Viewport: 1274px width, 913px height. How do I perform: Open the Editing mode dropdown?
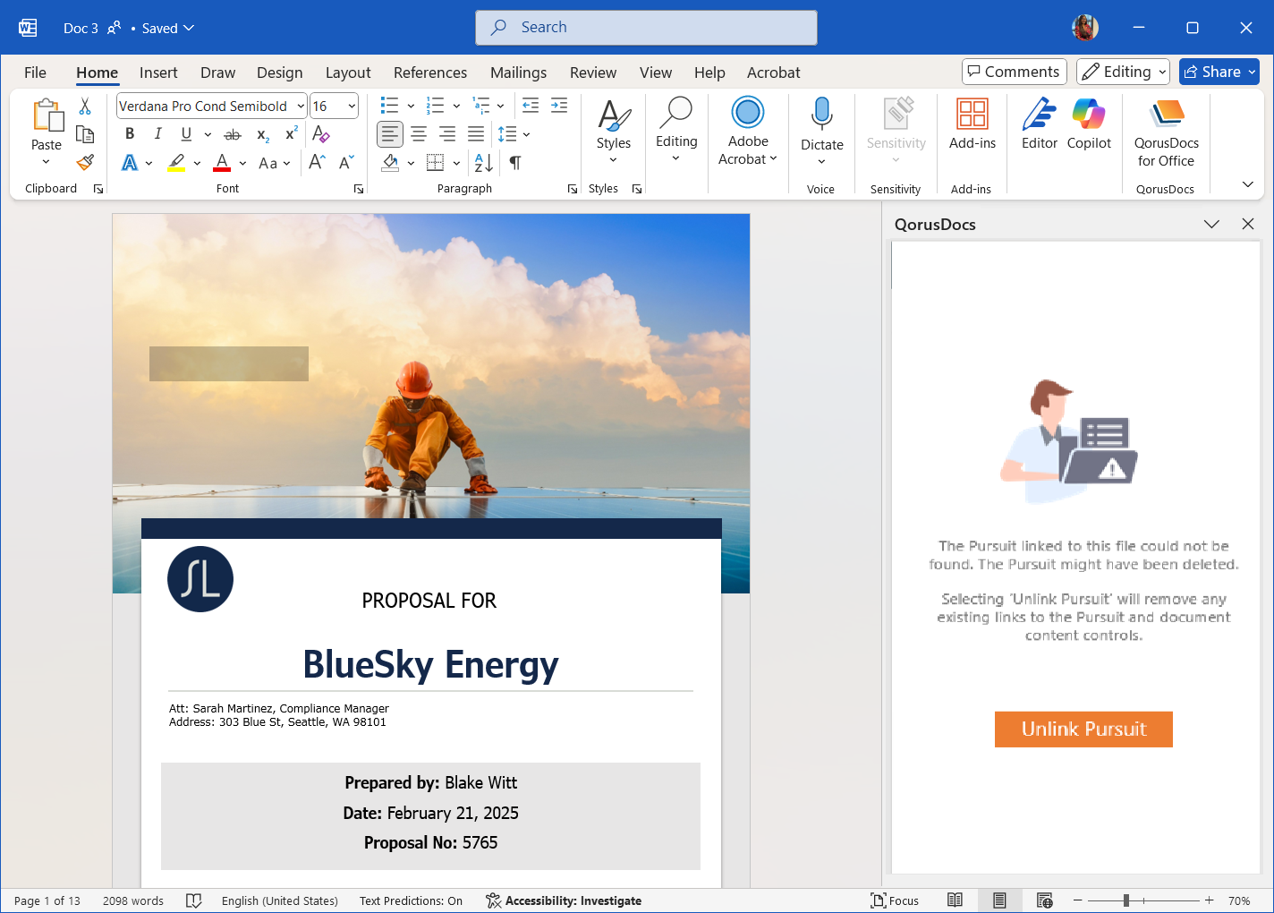[1124, 72]
